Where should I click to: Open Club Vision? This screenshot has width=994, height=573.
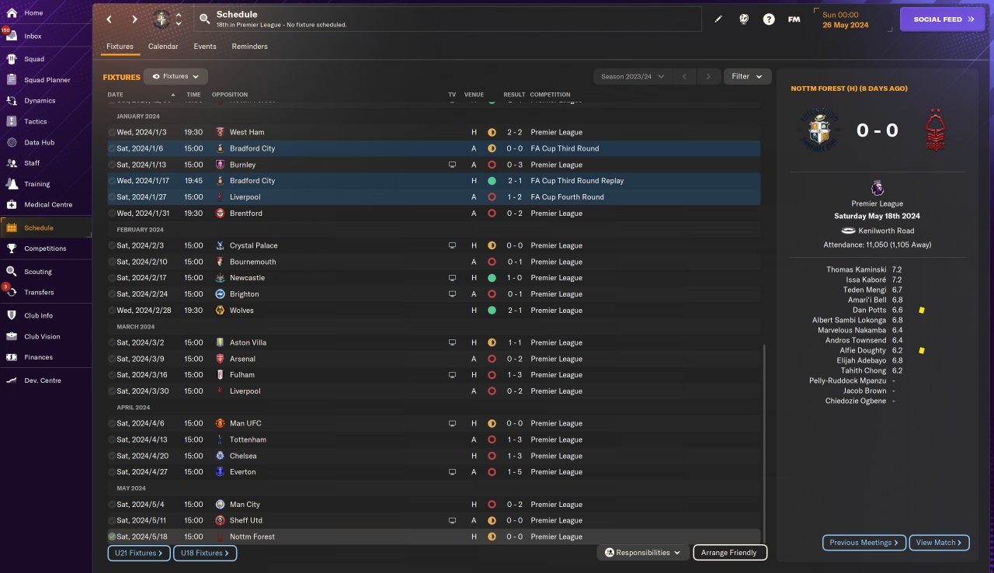coord(42,336)
